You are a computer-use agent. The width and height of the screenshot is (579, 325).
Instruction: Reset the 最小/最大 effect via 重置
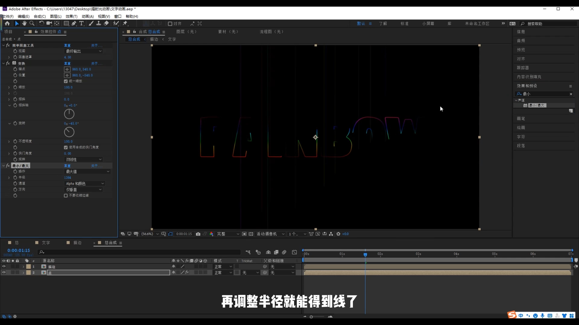pos(68,166)
